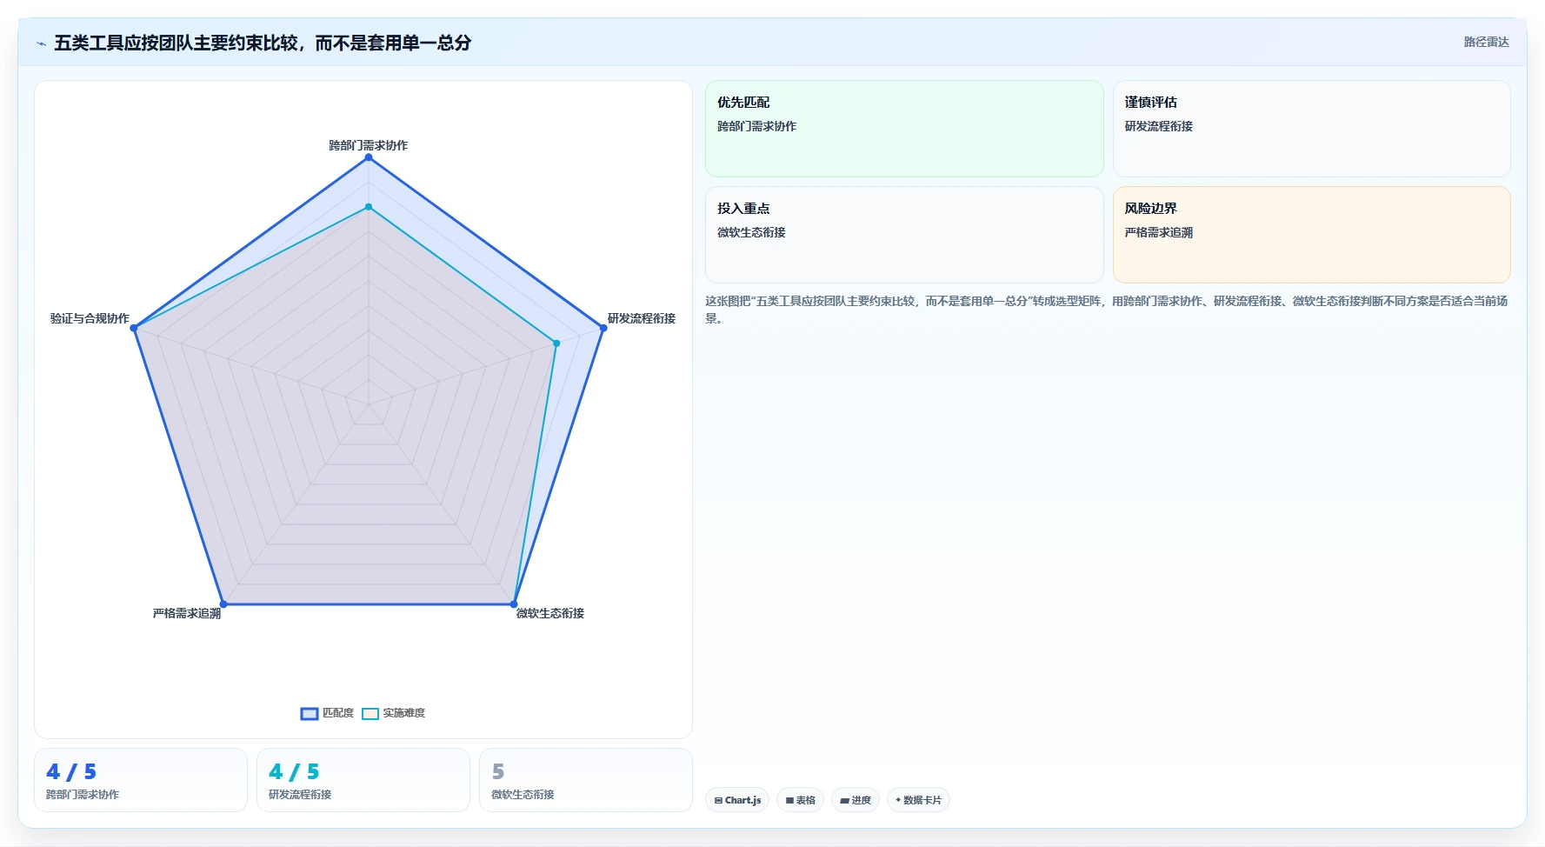The width and height of the screenshot is (1545, 847).
Task: Click the blue data point at 研发流程衔接 vertex
Action: [x=603, y=328]
